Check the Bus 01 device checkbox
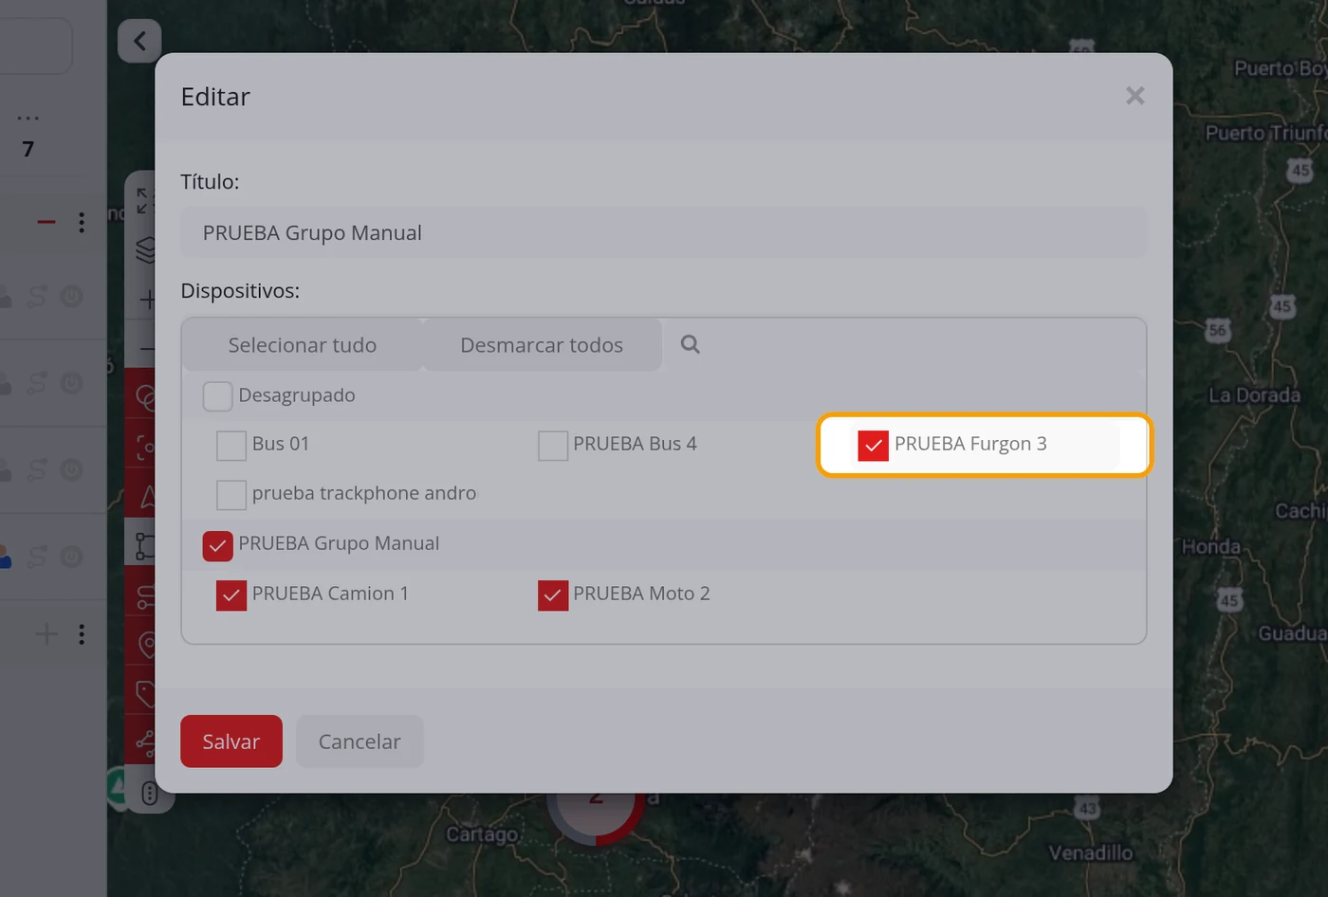The image size is (1328, 897). coord(231,445)
